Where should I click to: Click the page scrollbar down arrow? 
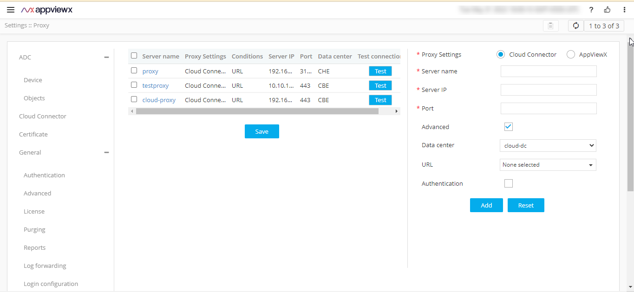click(x=630, y=287)
